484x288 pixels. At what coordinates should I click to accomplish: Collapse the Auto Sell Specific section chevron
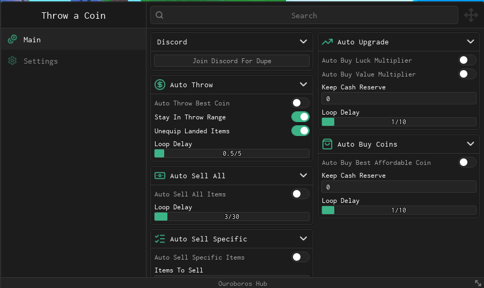click(x=303, y=238)
